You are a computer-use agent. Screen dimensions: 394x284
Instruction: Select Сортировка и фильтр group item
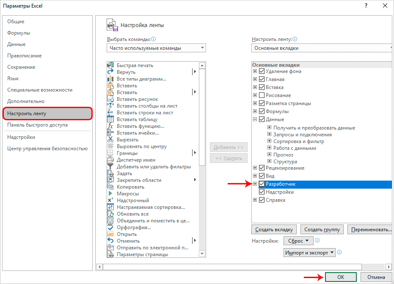pyautogui.click(x=298, y=141)
